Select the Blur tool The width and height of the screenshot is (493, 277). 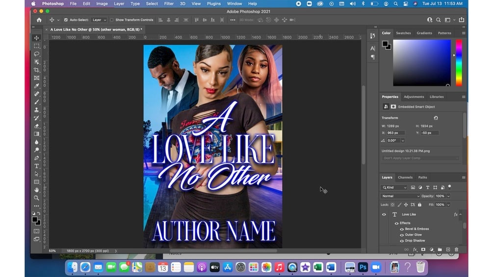point(36,142)
